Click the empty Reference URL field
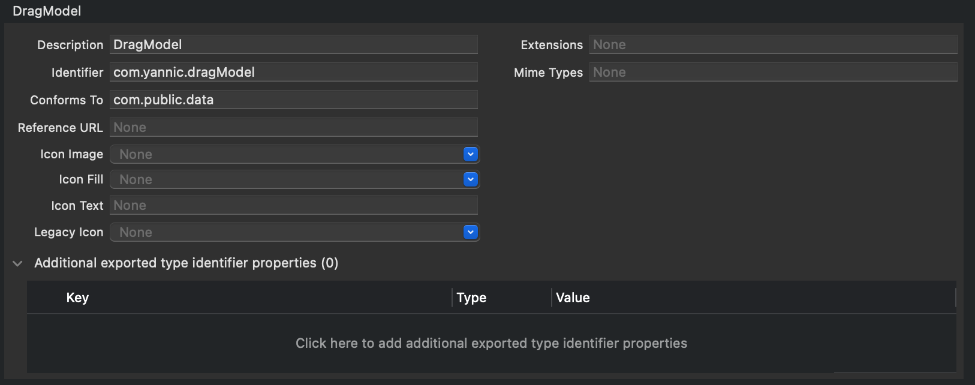The image size is (975, 385). [x=293, y=127]
